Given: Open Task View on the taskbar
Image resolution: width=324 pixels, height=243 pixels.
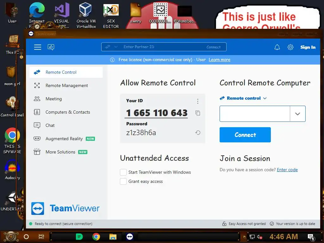Looking at the screenshot, I should [x=41, y=237].
